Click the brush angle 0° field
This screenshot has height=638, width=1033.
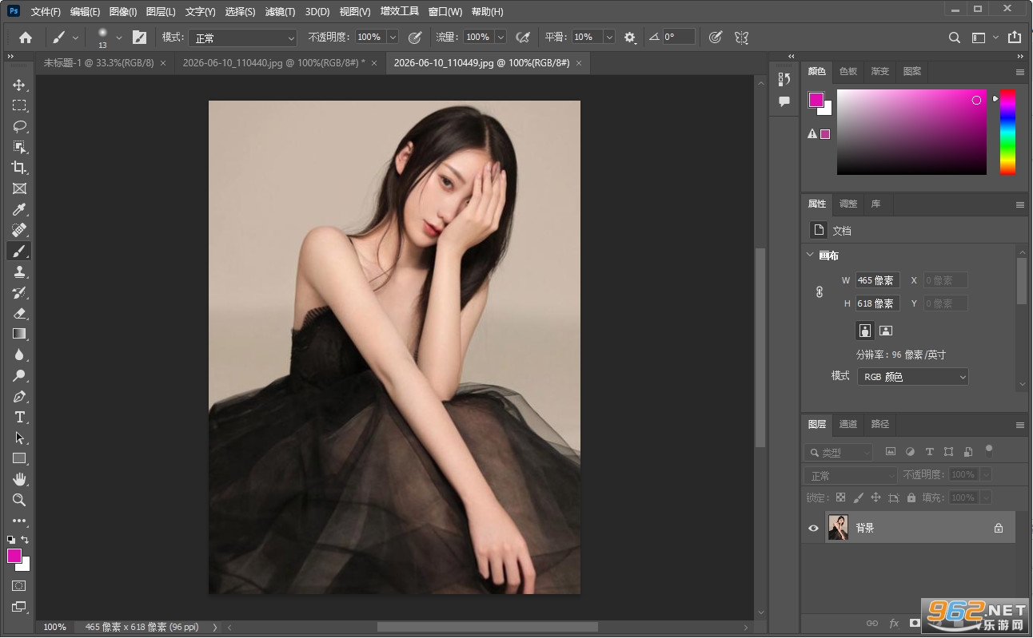(678, 37)
